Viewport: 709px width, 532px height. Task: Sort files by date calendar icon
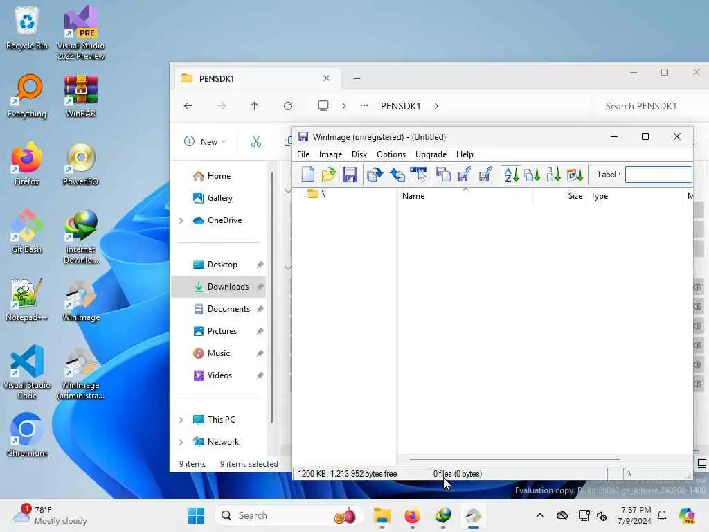(575, 175)
